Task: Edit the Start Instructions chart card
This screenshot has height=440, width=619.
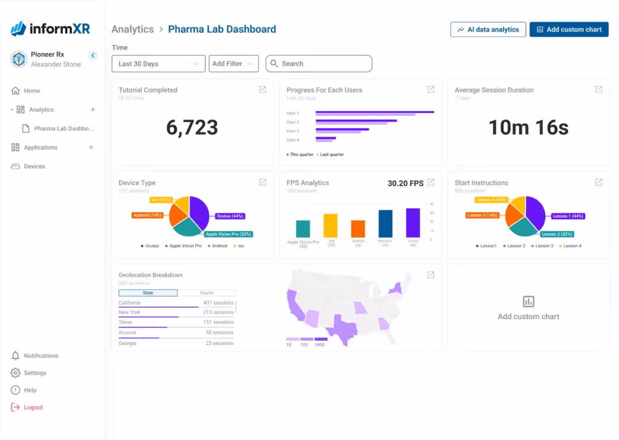Action: (599, 183)
